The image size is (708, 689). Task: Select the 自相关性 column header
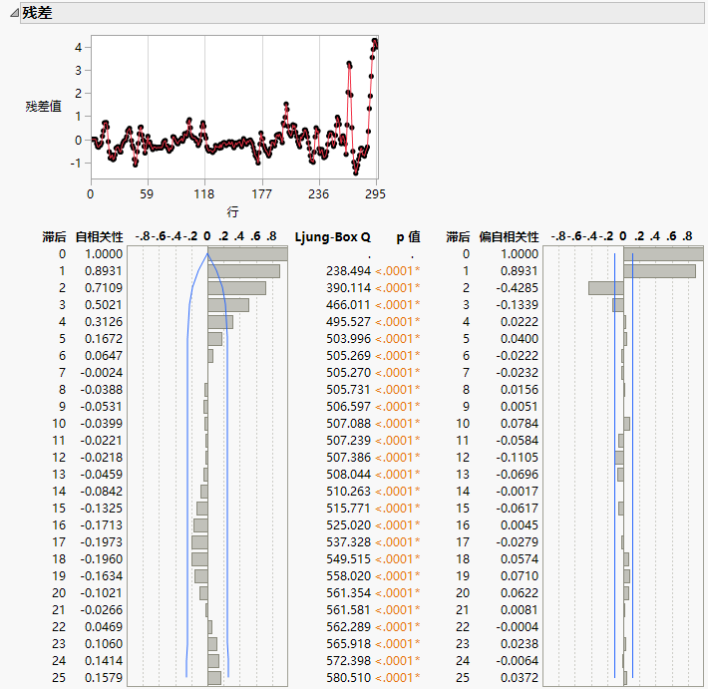coord(99,237)
